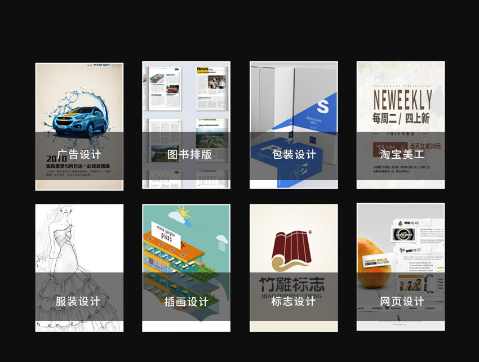Click the 竹雕标志 logo text
The width and height of the screenshot is (479, 362).
point(294,282)
